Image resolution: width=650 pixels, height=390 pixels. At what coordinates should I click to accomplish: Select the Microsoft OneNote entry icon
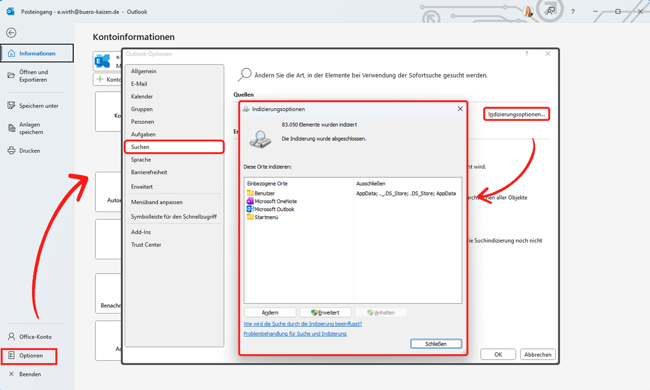click(249, 202)
